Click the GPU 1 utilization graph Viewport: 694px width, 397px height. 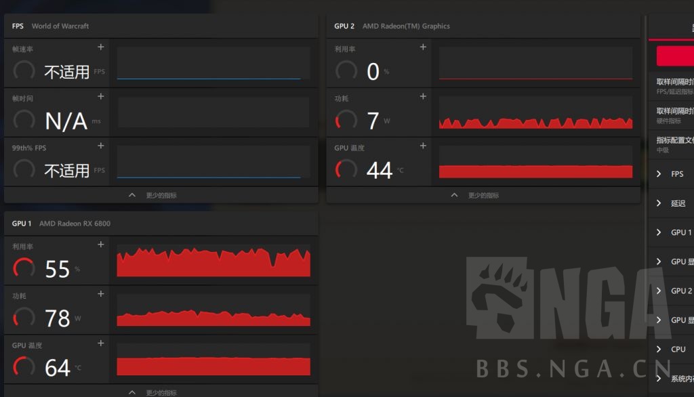click(x=213, y=261)
